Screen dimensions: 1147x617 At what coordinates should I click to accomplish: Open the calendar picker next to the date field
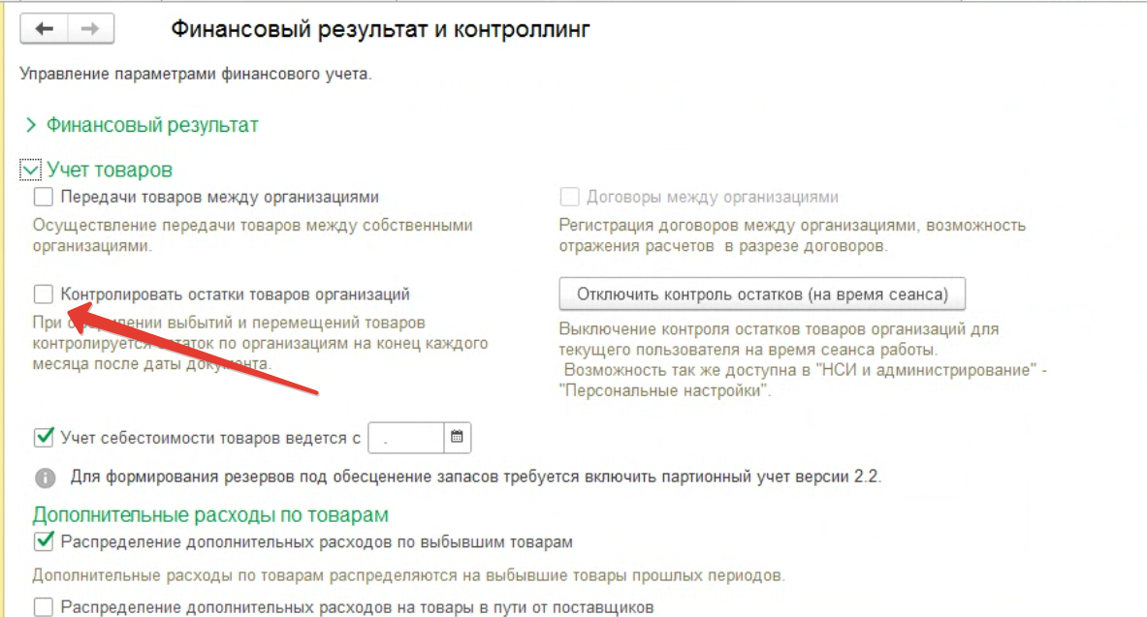(458, 438)
